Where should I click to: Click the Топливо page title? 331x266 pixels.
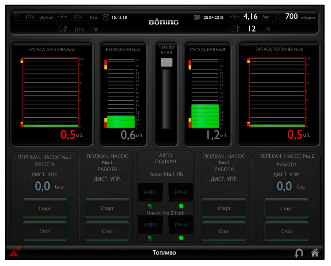tap(164, 253)
